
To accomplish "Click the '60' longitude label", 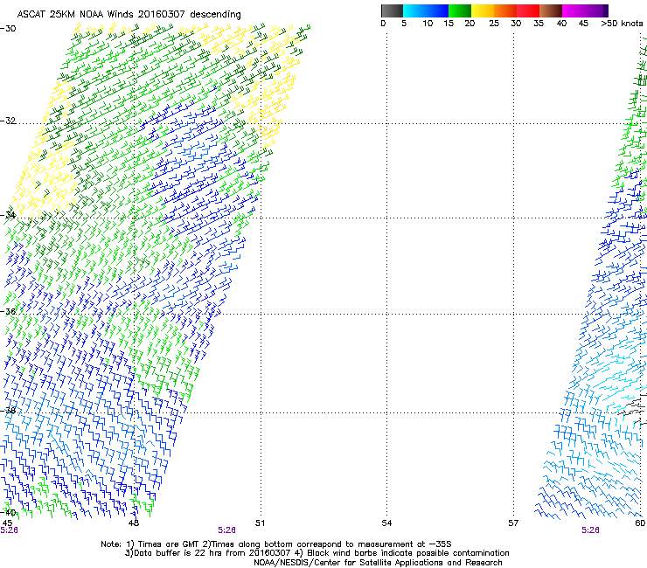I will coord(640,523).
